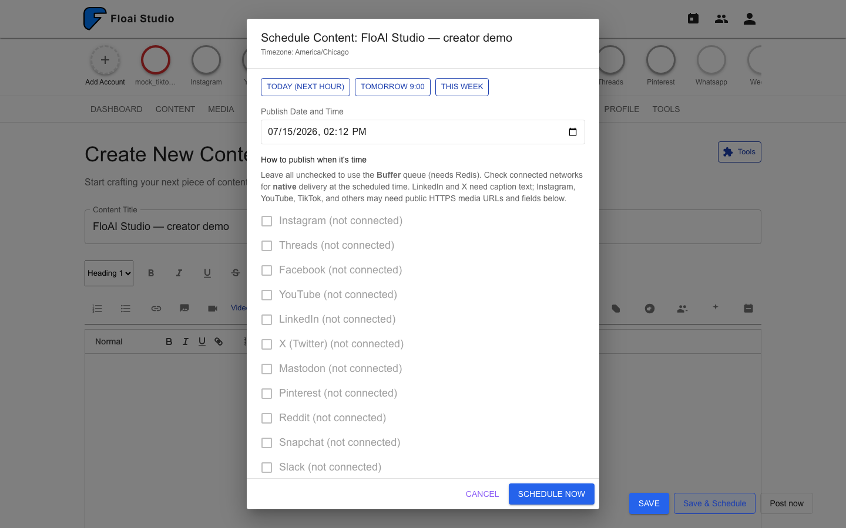
Task: Check the Slack (not connected) checkbox
Action: (x=267, y=468)
